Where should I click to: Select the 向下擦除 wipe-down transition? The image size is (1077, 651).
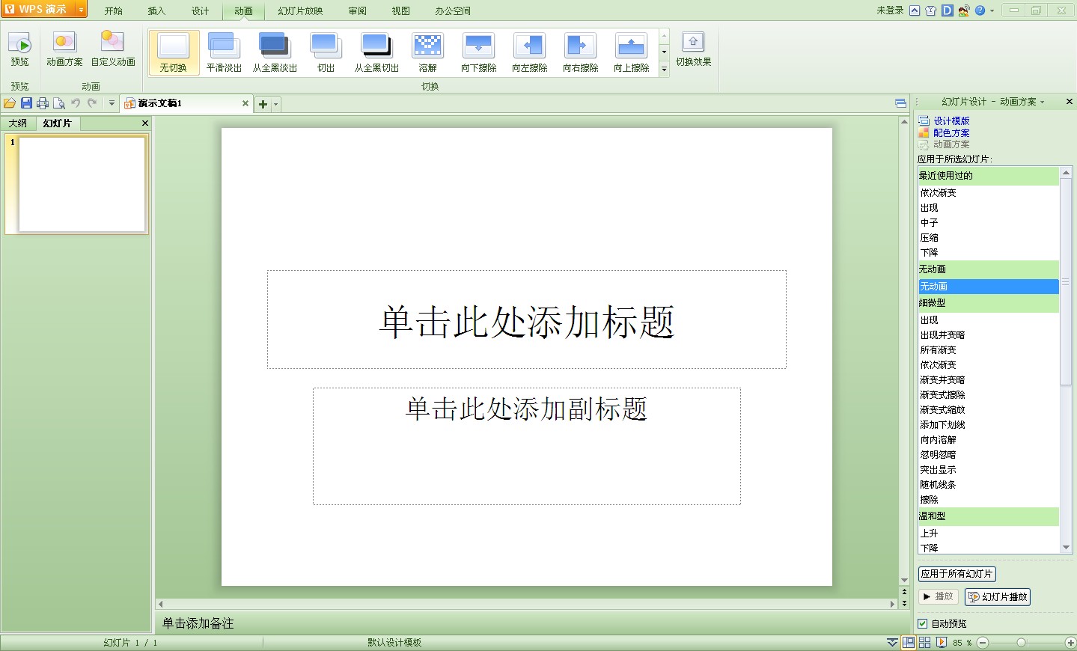pos(478,50)
